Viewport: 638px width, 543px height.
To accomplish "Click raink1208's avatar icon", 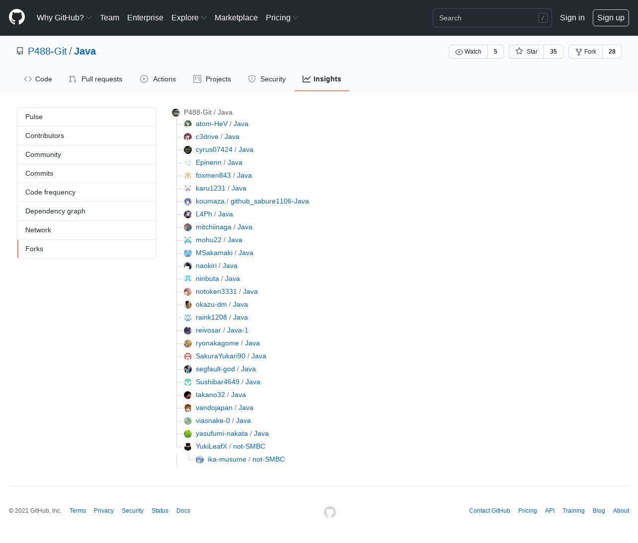I will coord(188,318).
